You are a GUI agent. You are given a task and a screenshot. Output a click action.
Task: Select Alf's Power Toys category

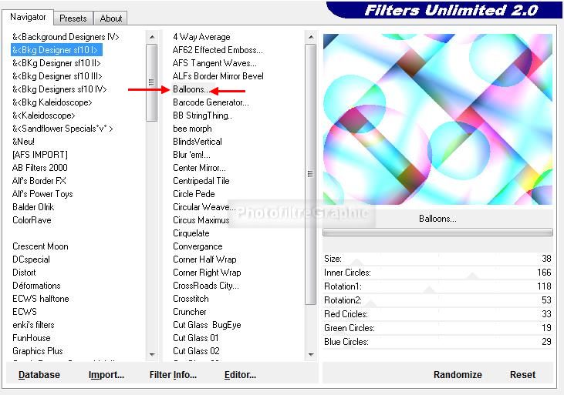tap(42, 194)
